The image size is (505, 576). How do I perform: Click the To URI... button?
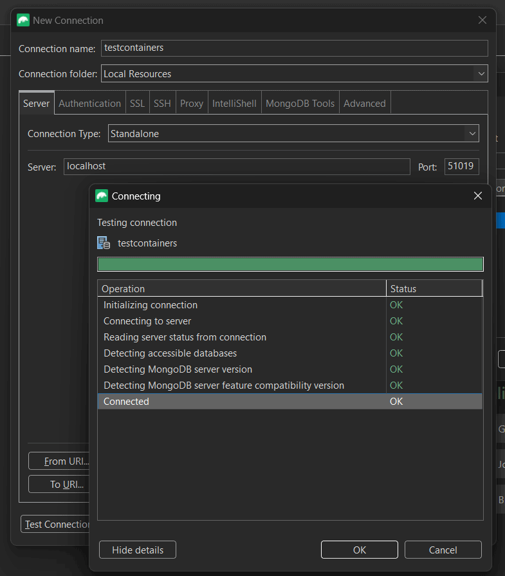[x=59, y=484]
